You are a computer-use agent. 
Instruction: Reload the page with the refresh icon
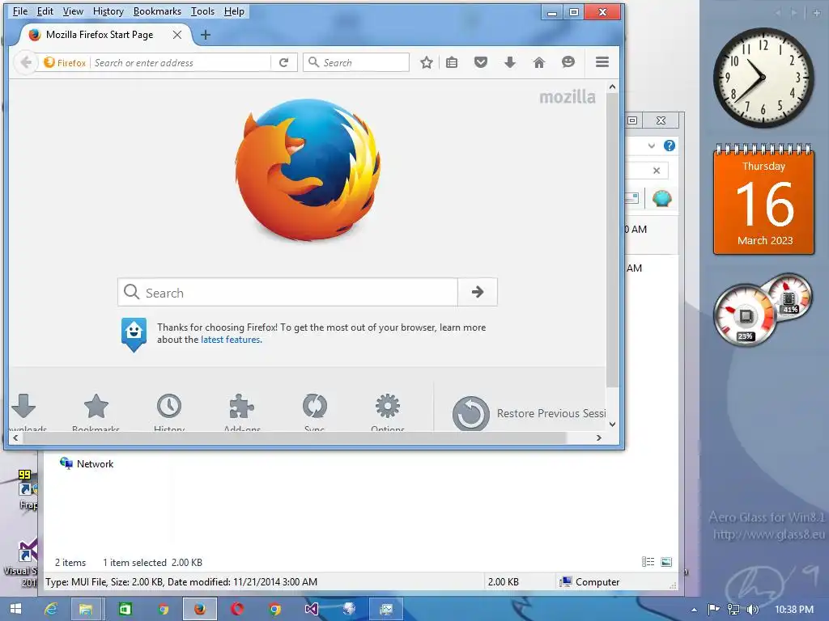point(284,62)
